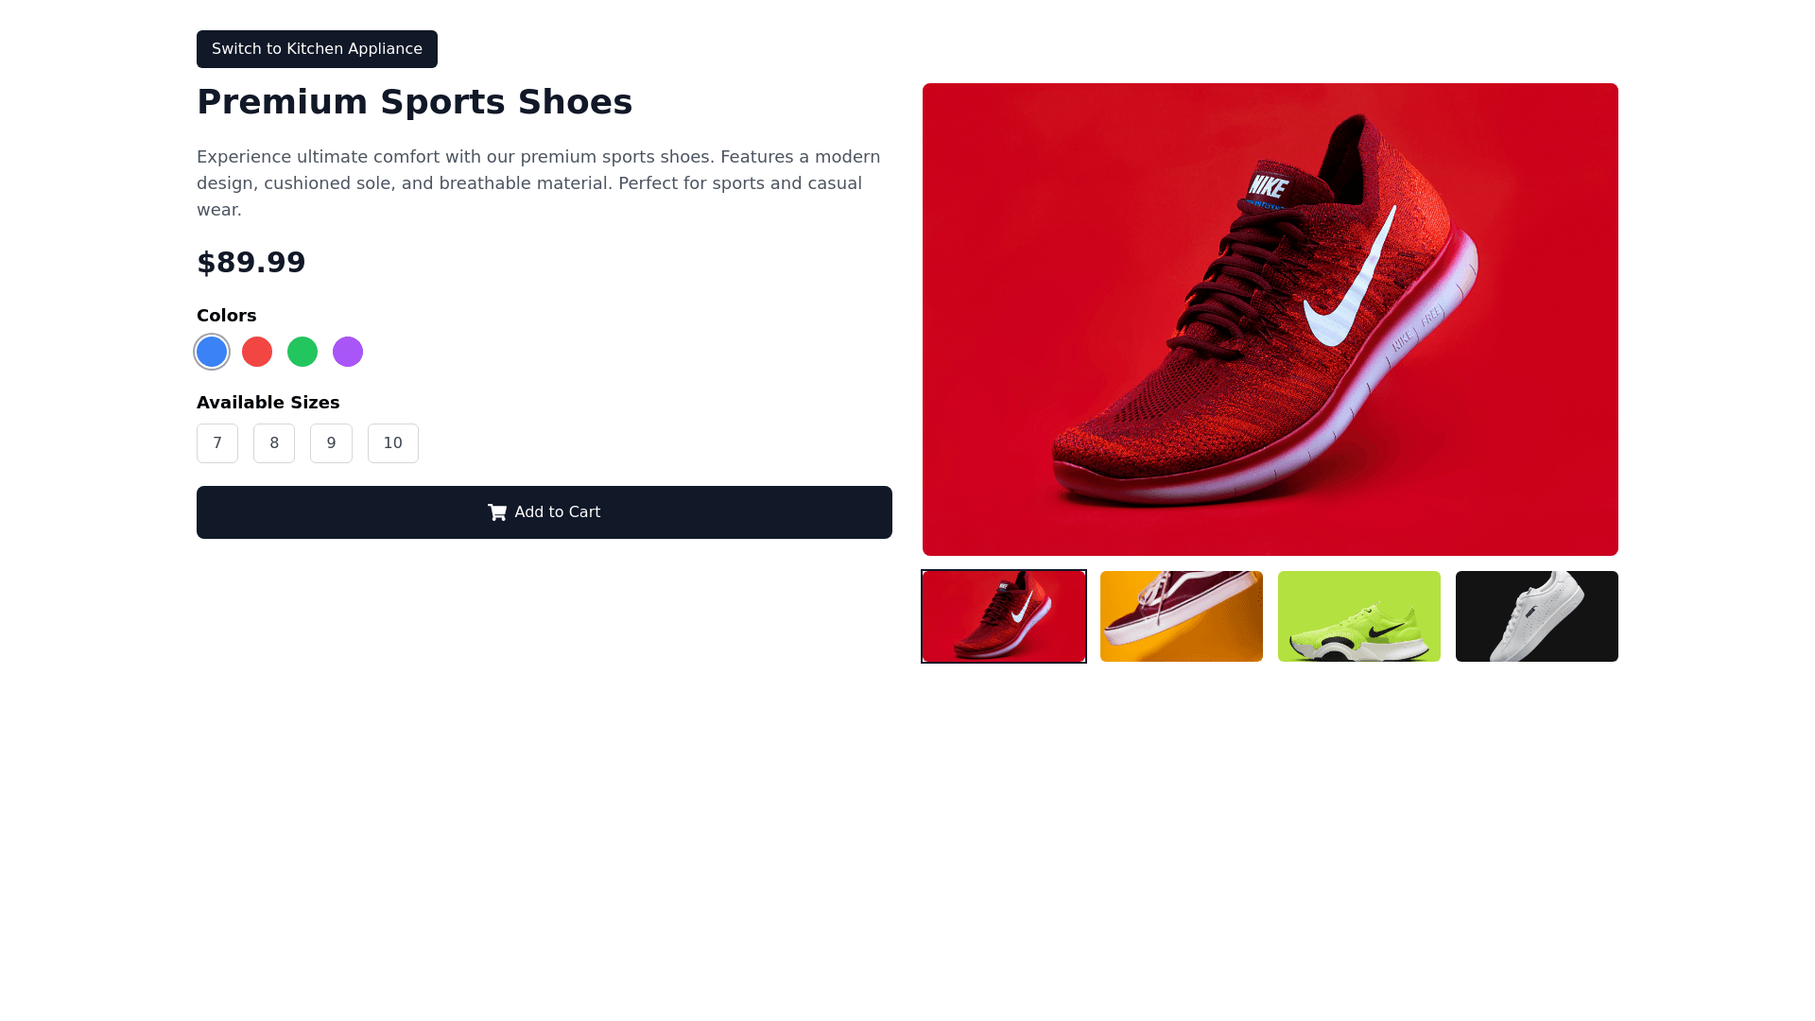Image resolution: width=1815 pixels, height=1021 pixels.
Task: Select shoe size 10
Action: coord(393,443)
